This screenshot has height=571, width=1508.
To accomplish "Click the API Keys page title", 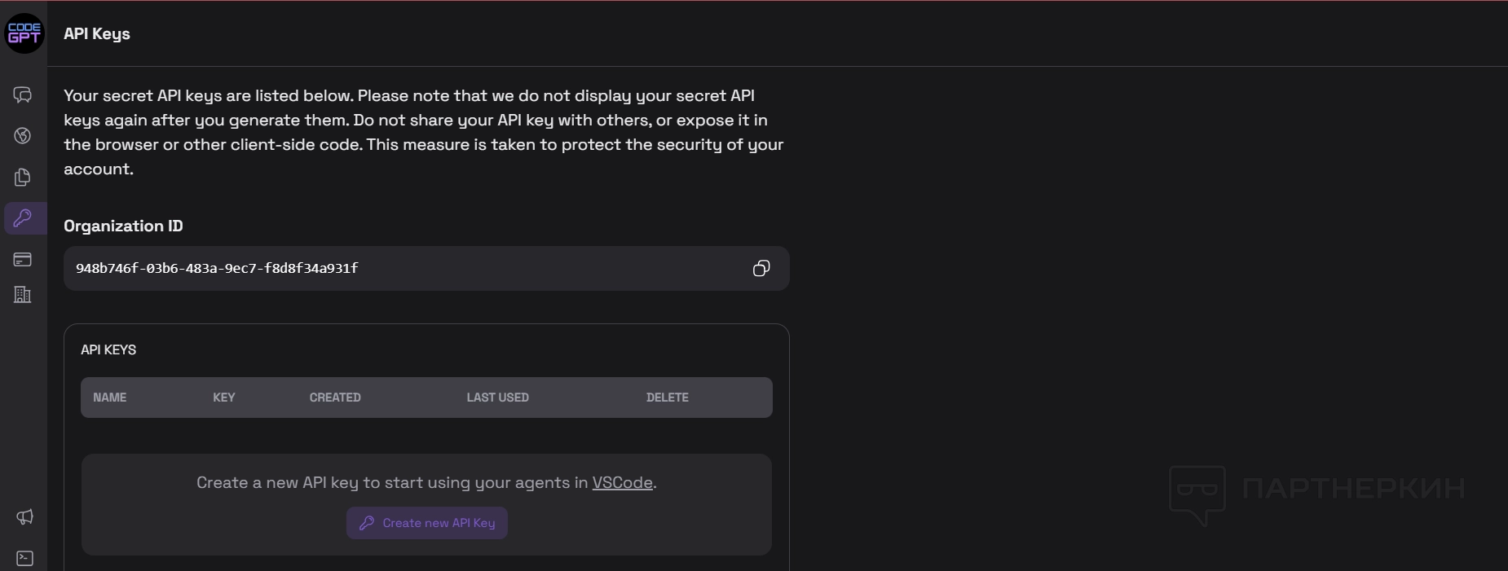I will click(97, 34).
